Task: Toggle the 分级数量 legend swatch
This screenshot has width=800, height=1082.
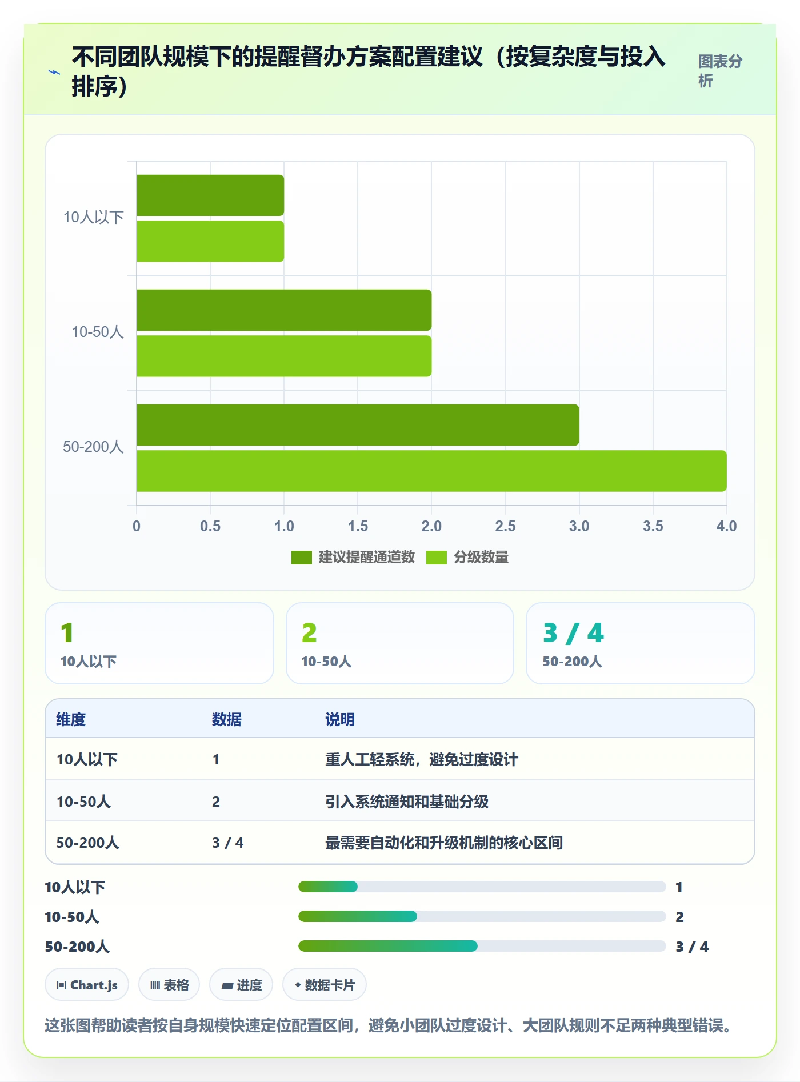Action: click(x=437, y=557)
